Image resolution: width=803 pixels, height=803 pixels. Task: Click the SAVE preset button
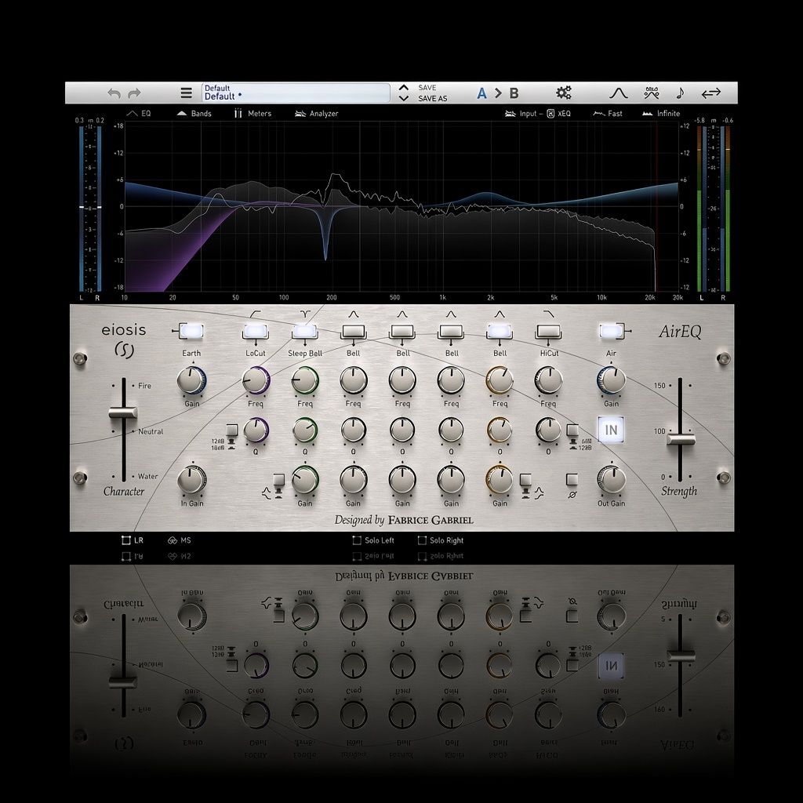click(427, 88)
